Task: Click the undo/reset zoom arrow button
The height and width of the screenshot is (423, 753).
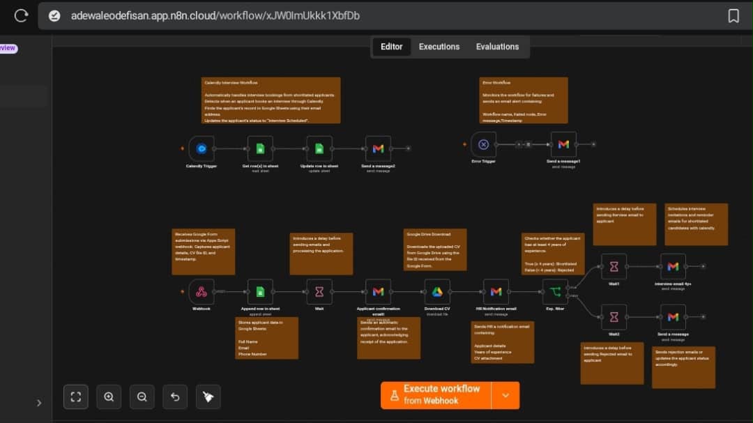Action: 175,397
